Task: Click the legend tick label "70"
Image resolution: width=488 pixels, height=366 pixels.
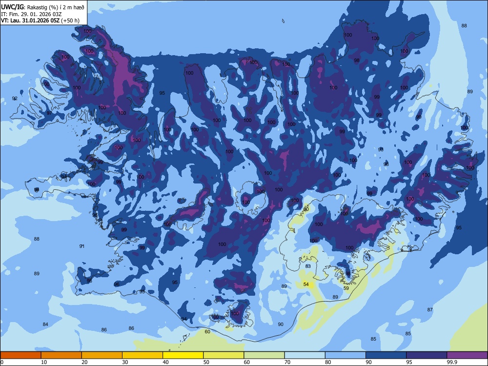Action: (287, 362)
